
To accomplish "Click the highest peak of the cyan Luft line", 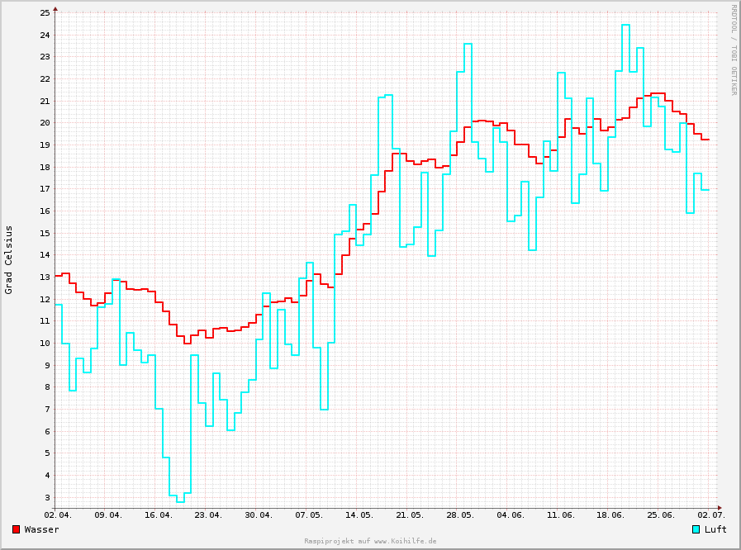I will [625, 25].
